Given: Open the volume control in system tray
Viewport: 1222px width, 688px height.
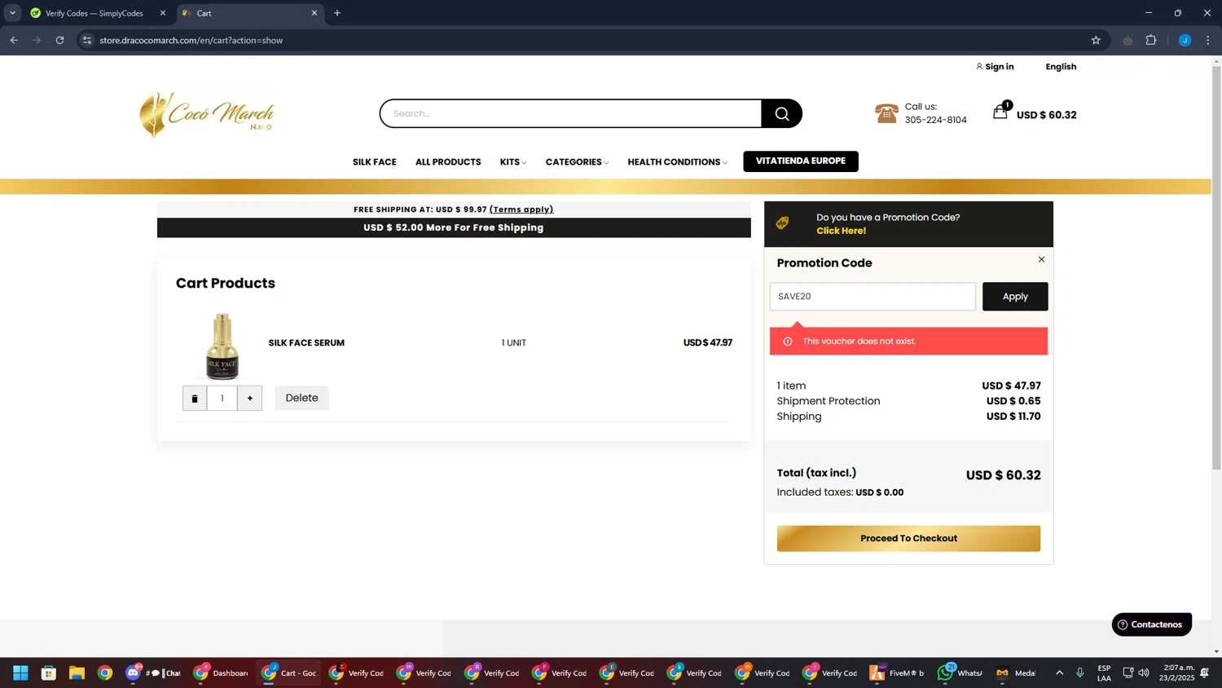Looking at the screenshot, I should pyautogui.click(x=1144, y=673).
